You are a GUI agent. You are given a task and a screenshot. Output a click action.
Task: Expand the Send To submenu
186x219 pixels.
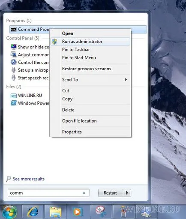[x=90, y=80]
